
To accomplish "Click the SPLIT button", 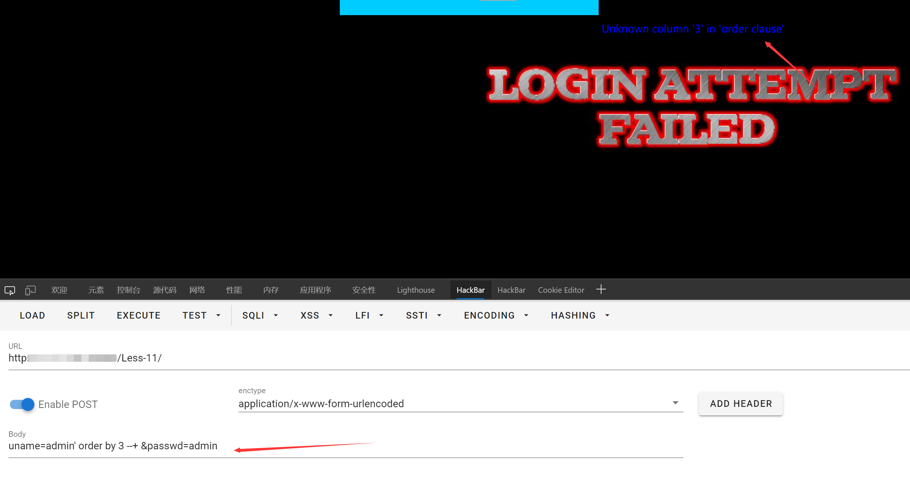I will [81, 315].
